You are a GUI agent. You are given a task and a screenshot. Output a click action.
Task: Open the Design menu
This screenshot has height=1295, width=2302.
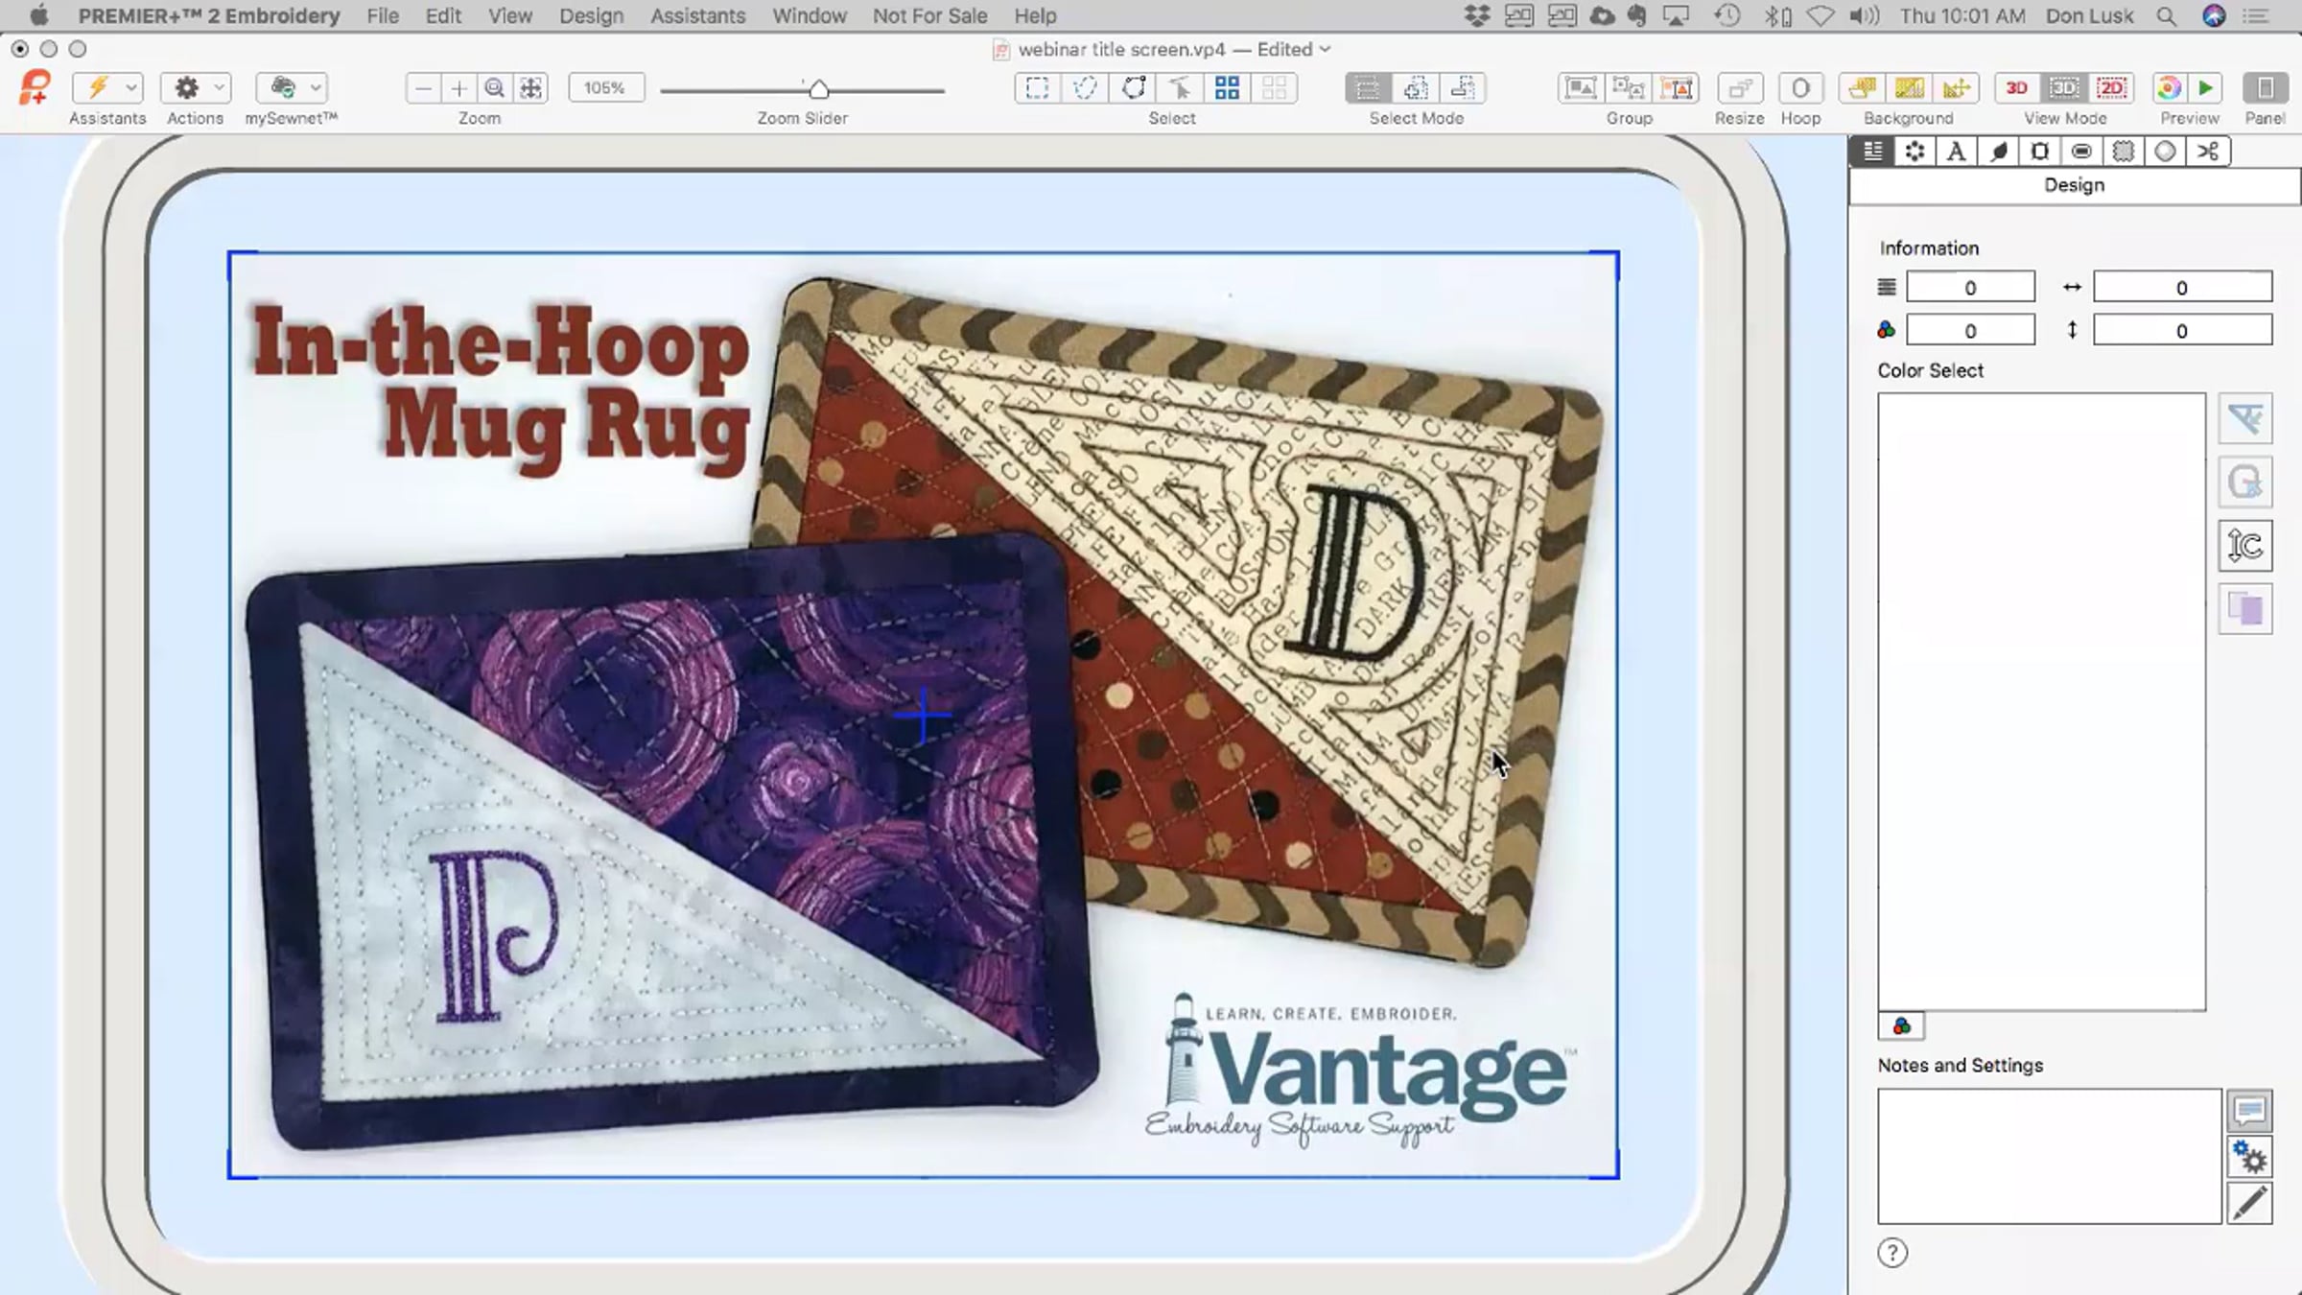pos(591,16)
